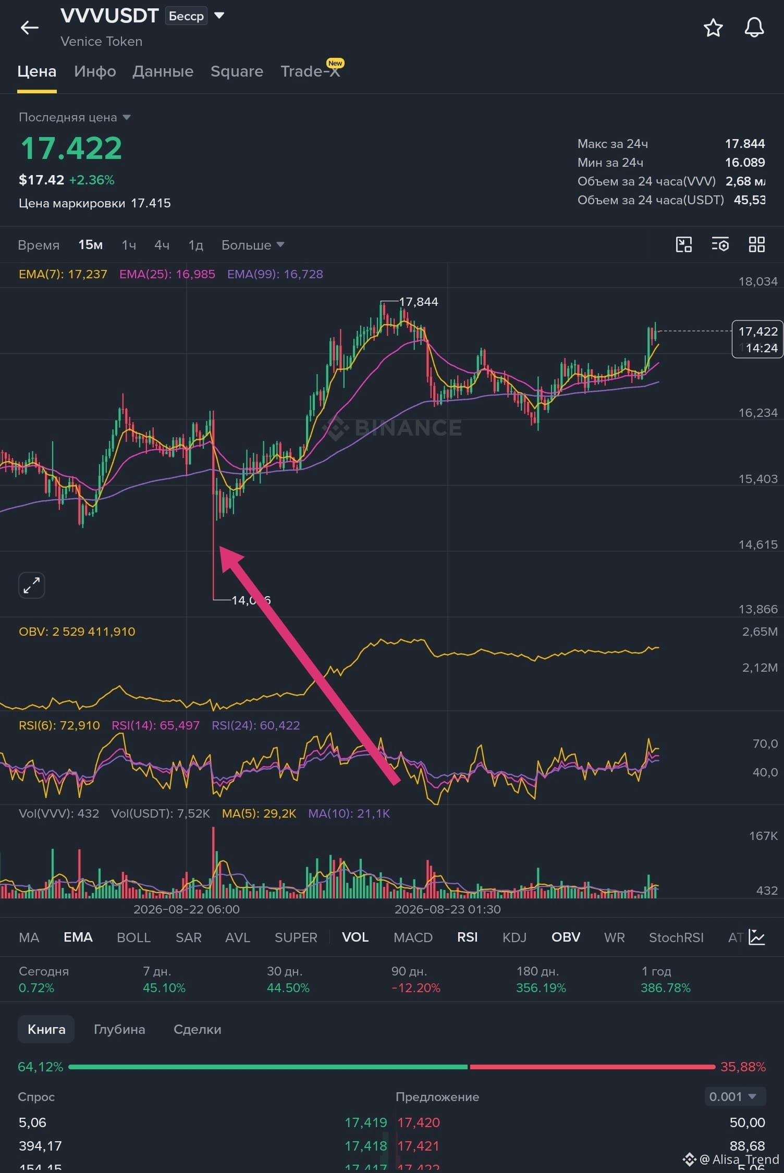The width and height of the screenshot is (784, 1173).
Task: Tap the RSI(6) value label
Action: point(59,725)
